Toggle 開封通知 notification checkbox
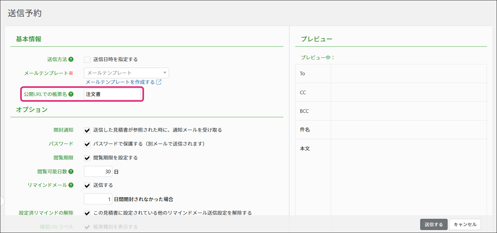The image size is (497, 233). coord(87,130)
